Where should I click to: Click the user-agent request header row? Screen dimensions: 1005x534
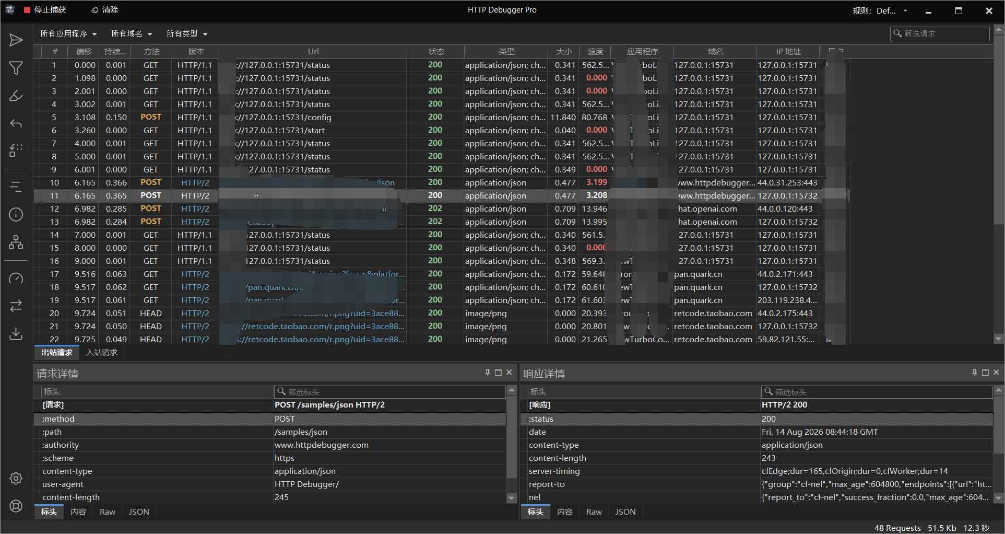point(270,484)
